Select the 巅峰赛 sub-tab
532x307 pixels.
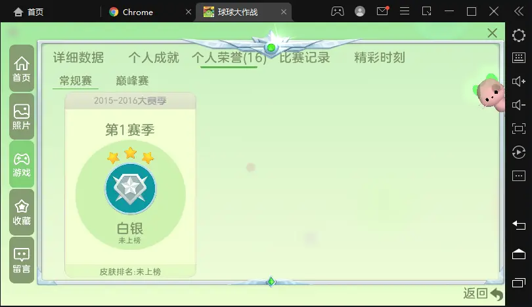coord(132,81)
